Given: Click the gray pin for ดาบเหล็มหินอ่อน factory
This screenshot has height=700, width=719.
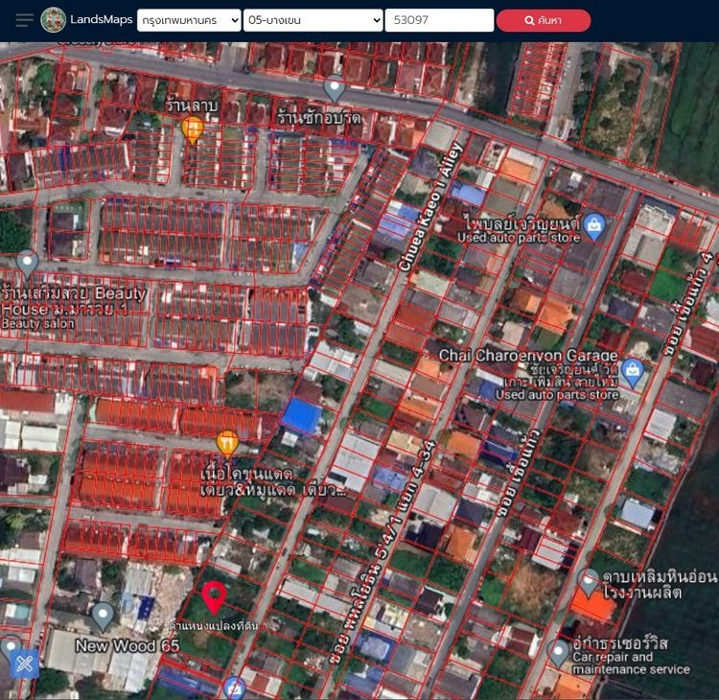Looking at the screenshot, I should tap(589, 581).
